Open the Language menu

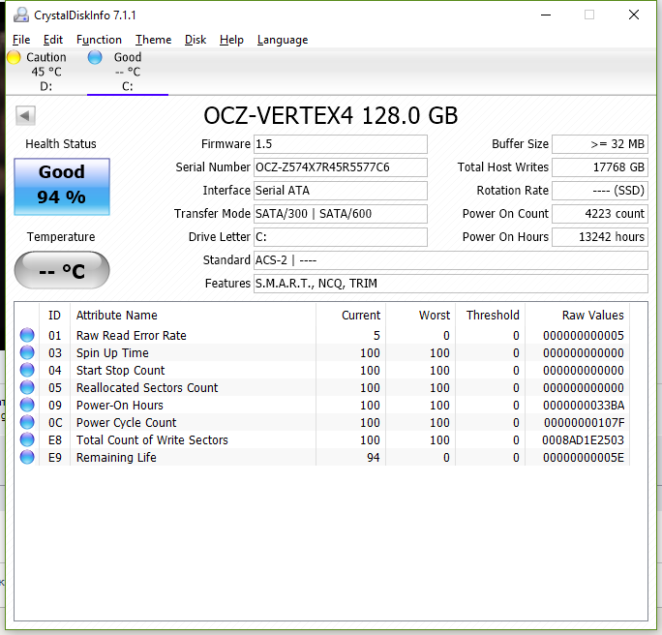(x=283, y=40)
